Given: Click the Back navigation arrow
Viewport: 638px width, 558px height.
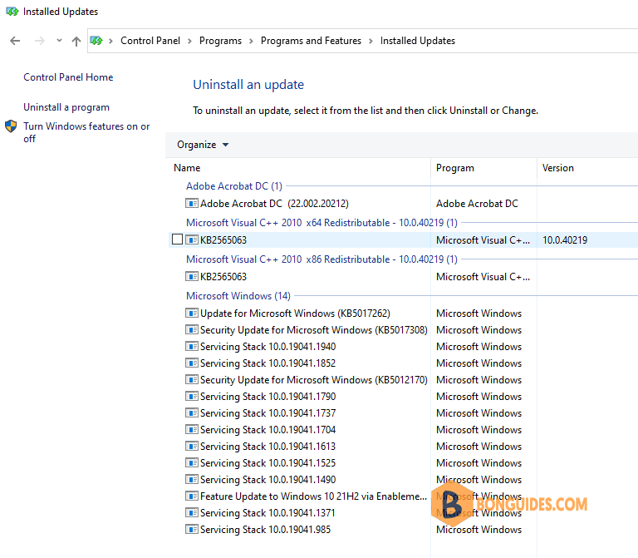Looking at the screenshot, I should [x=15, y=41].
